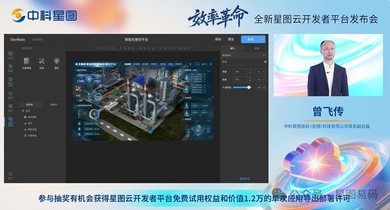Open the 高级样式 link
390x210 pixels.
(x=245, y=179)
